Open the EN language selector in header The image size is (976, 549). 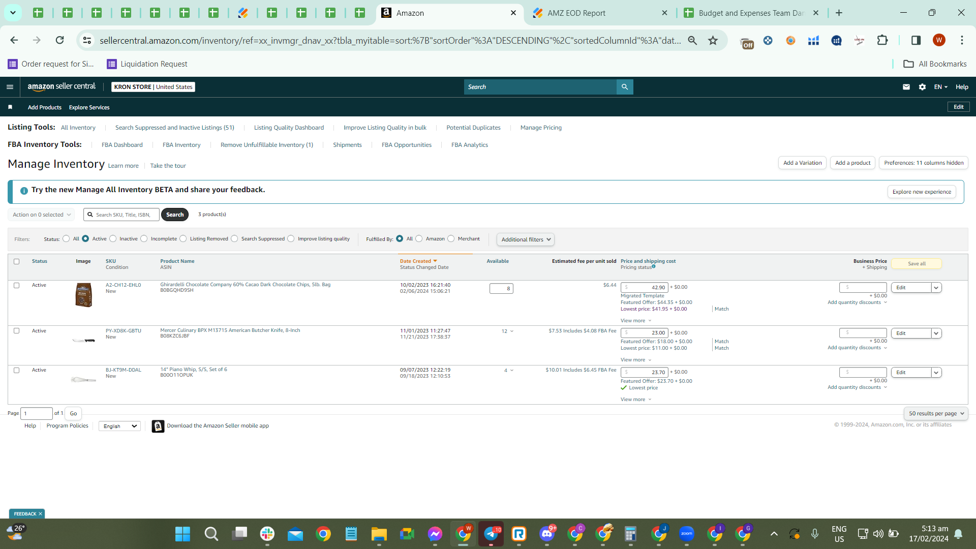(x=940, y=87)
